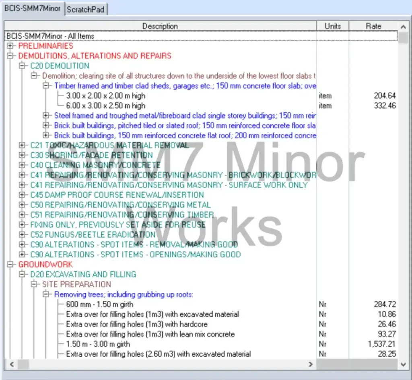Expand C40 CLEANING MASONRY/CONCRETE
The width and height of the screenshot is (412, 380).
(x=22, y=165)
